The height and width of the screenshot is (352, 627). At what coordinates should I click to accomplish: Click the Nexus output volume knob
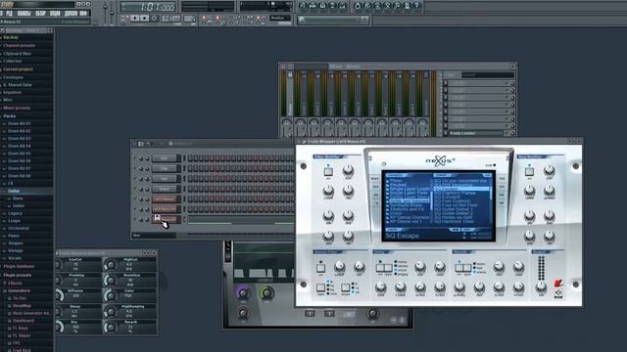pos(541,286)
